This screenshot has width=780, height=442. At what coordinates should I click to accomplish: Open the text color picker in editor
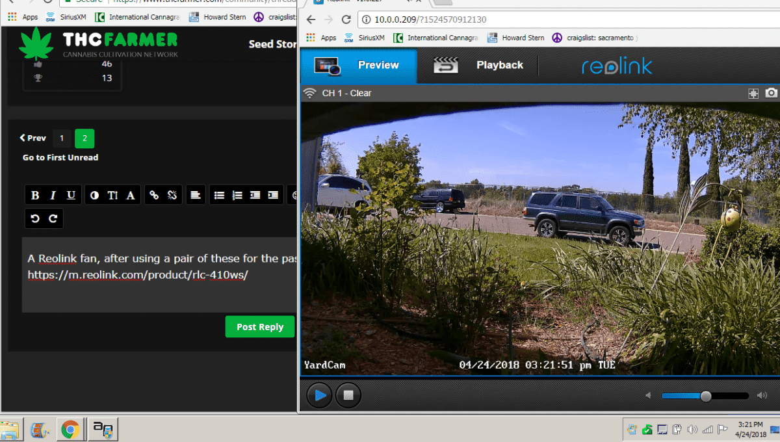[x=95, y=195]
